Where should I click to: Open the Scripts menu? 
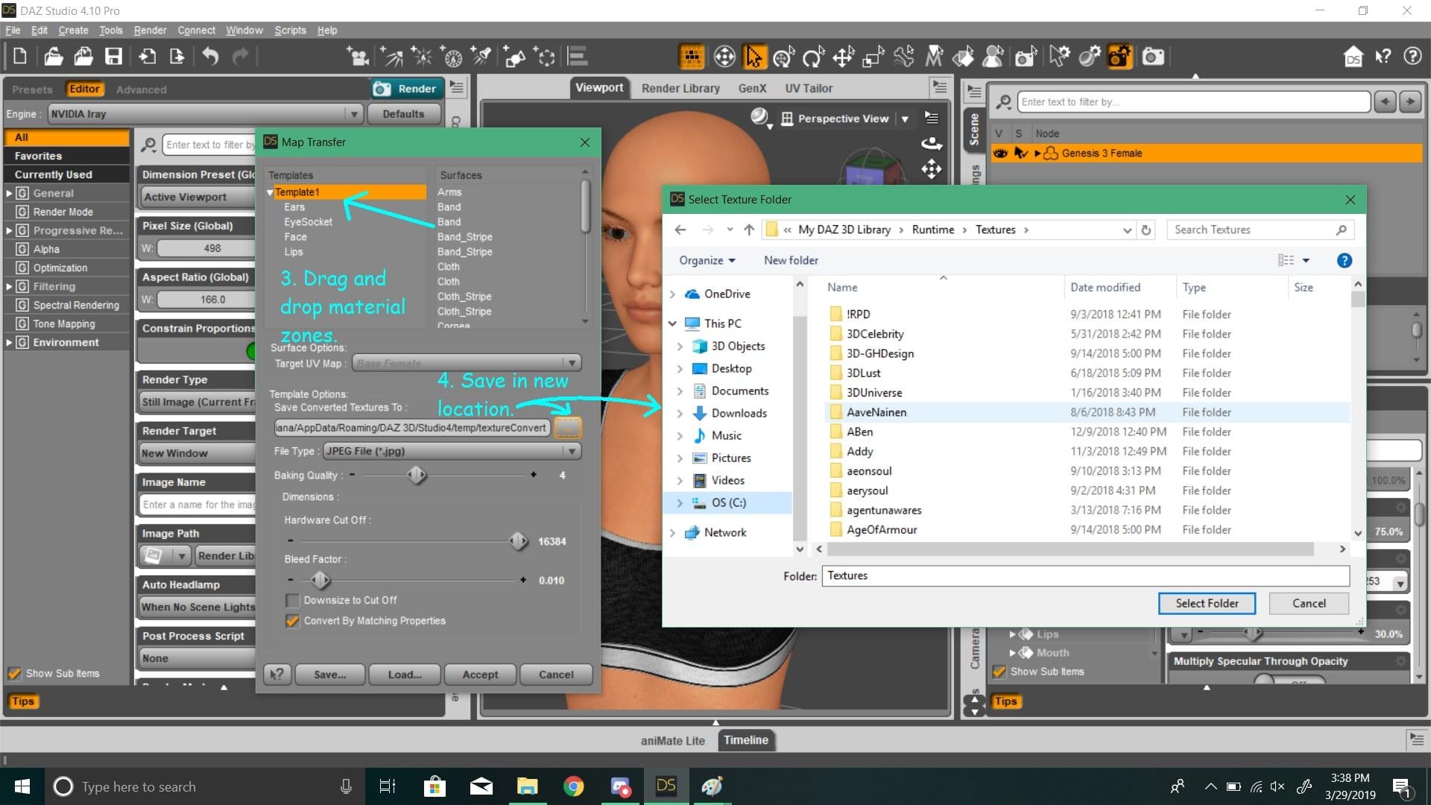click(x=290, y=31)
